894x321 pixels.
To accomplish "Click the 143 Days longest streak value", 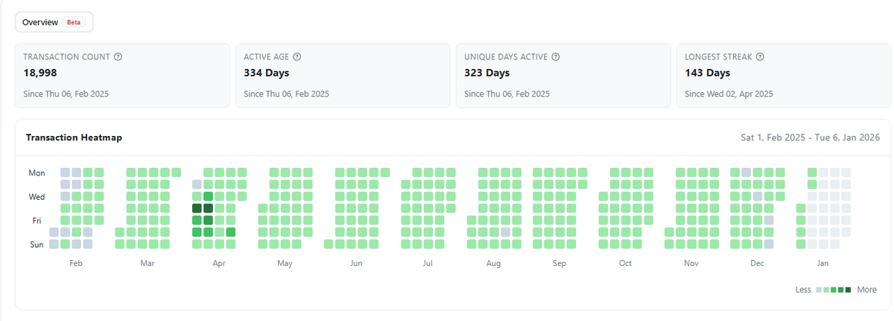I will click(708, 73).
